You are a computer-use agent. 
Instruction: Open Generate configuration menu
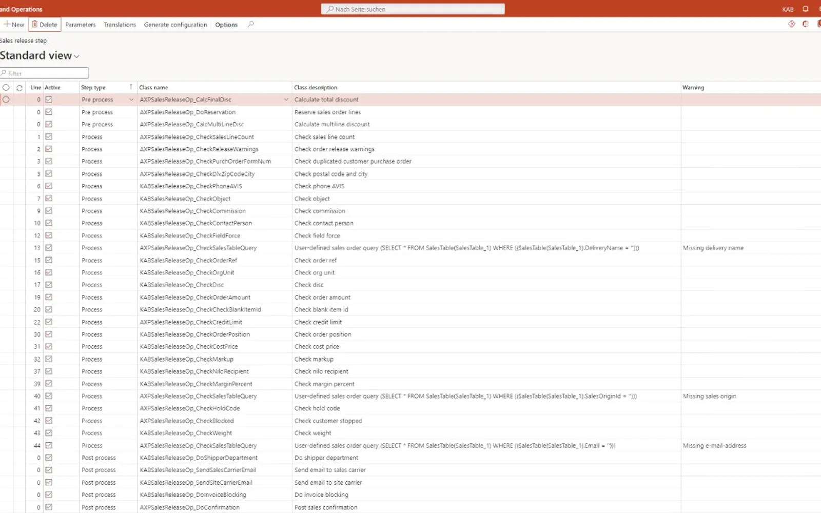coord(175,25)
